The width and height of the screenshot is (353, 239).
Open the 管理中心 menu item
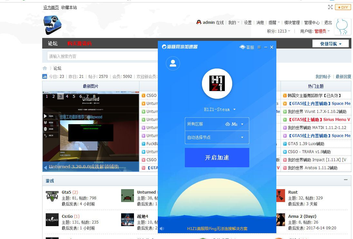point(312,23)
